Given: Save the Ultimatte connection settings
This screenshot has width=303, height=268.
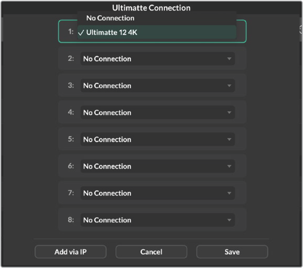Looking at the screenshot, I should [232, 252].
